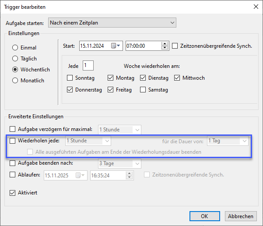Click the Alle ausgeführten Aufgaben beenden checkbox

(30, 152)
